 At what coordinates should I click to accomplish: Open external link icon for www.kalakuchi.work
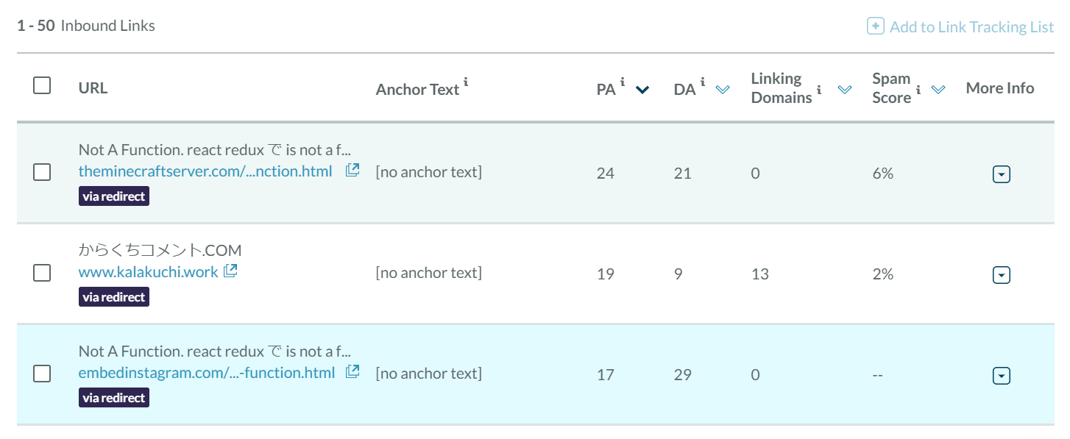tap(230, 271)
